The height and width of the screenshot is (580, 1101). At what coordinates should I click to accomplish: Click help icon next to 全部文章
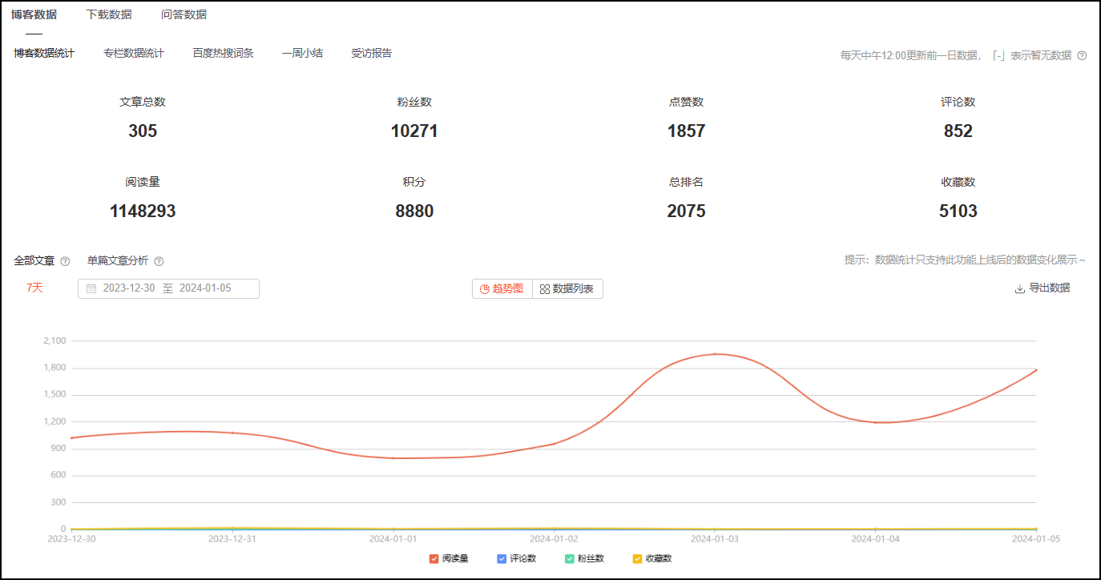click(65, 261)
